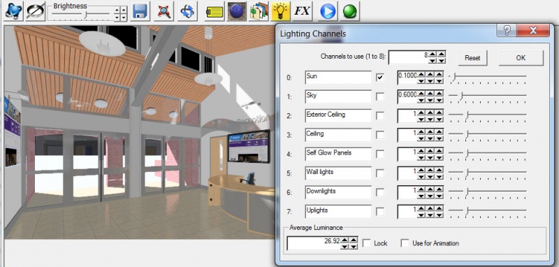This screenshot has width=559, height=267.
Task: Click the first down arrow of Sky value
Action: pyautogui.click(x=421, y=100)
